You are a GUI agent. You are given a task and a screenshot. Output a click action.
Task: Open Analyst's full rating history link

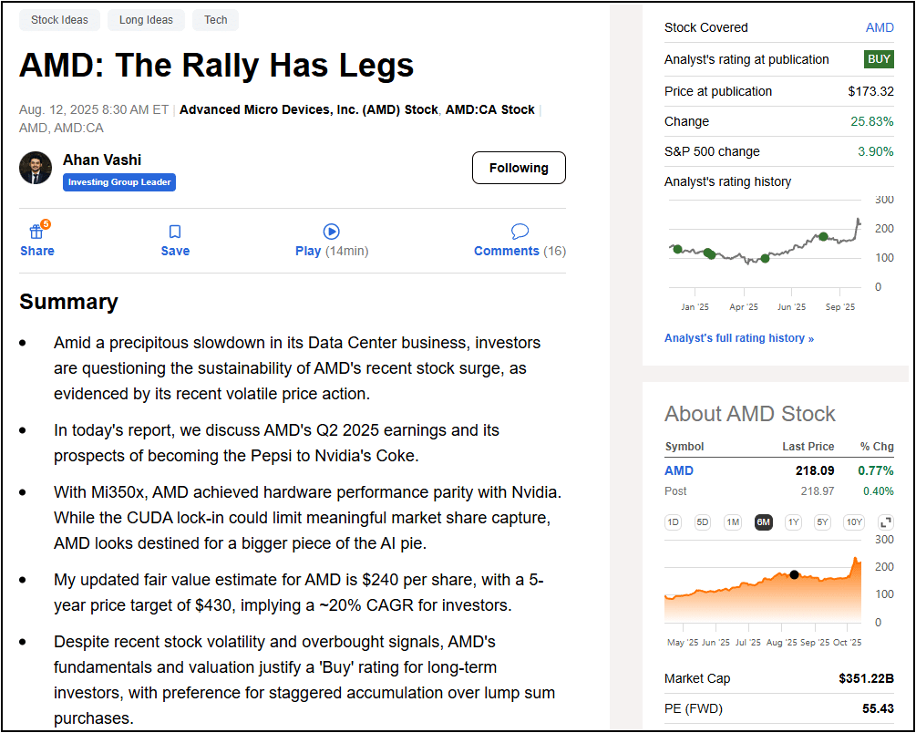(x=738, y=338)
